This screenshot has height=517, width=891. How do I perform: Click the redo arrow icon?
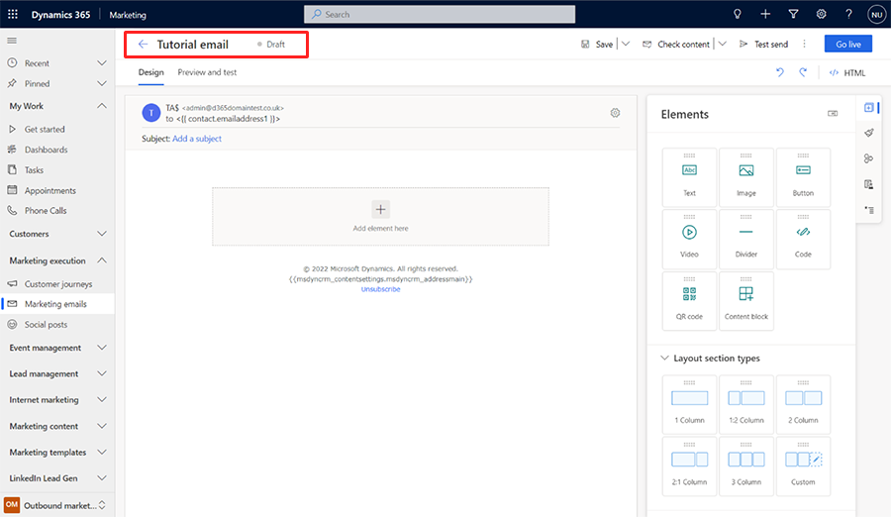click(x=803, y=72)
